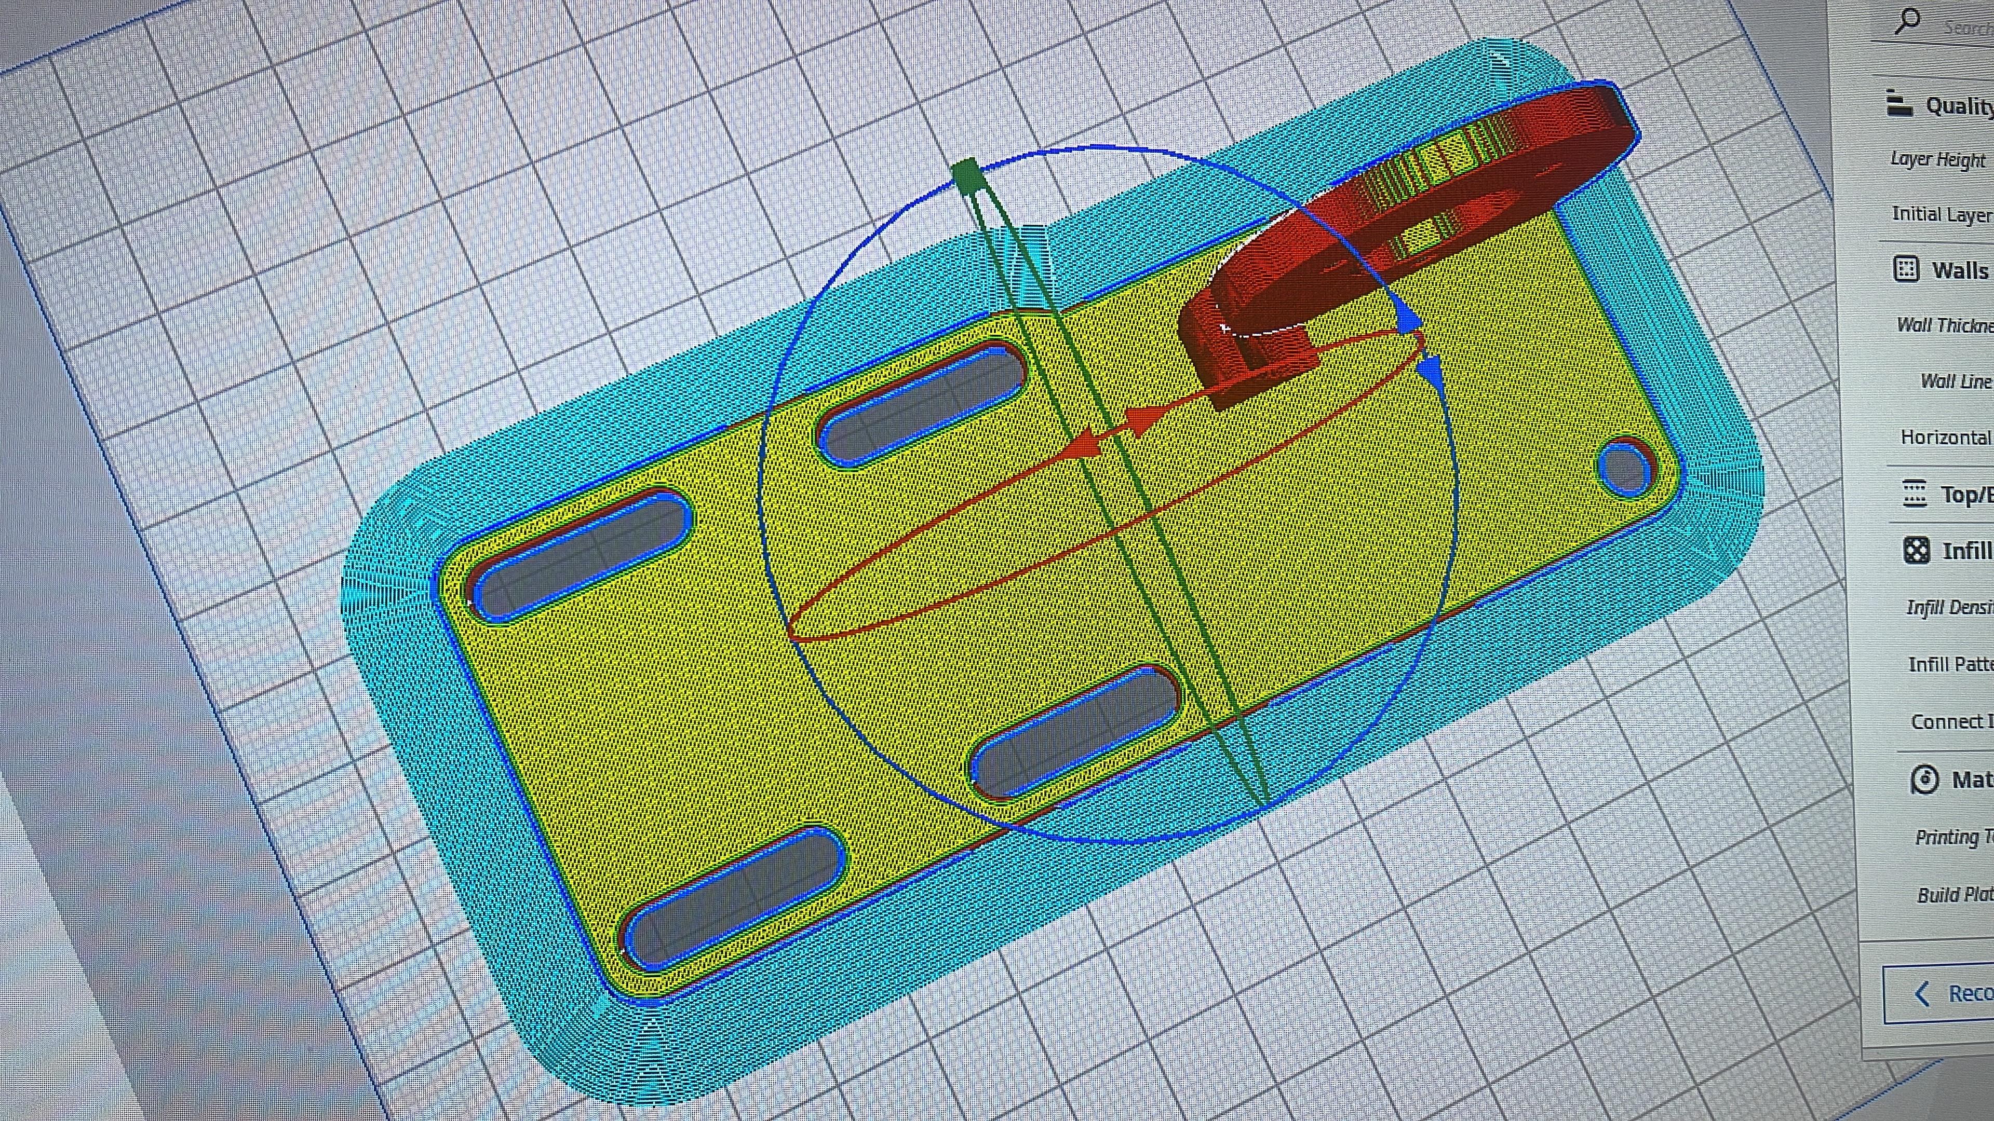The height and width of the screenshot is (1121, 1994).
Task: Select the Wall Line setting label
Action: click(1957, 380)
